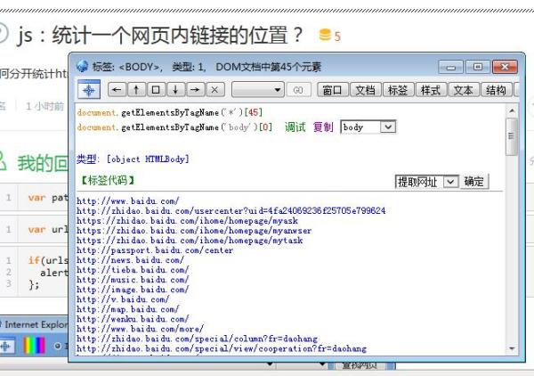Switch to the 文本 tab

tap(463, 90)
